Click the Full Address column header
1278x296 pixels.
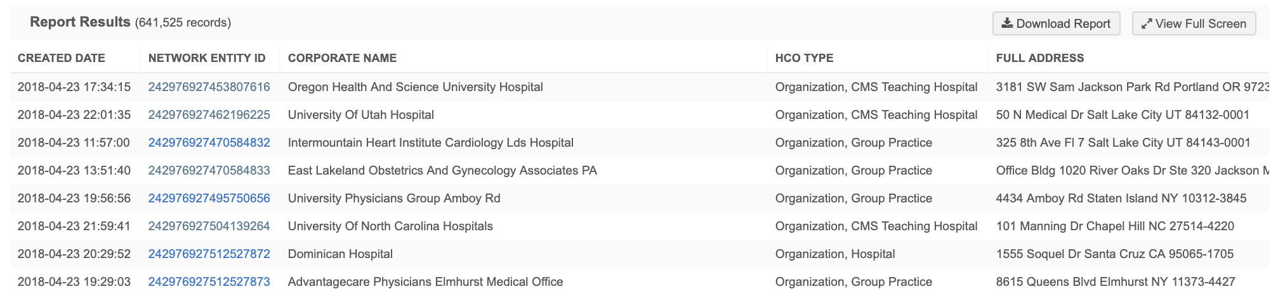[1039, 58]
